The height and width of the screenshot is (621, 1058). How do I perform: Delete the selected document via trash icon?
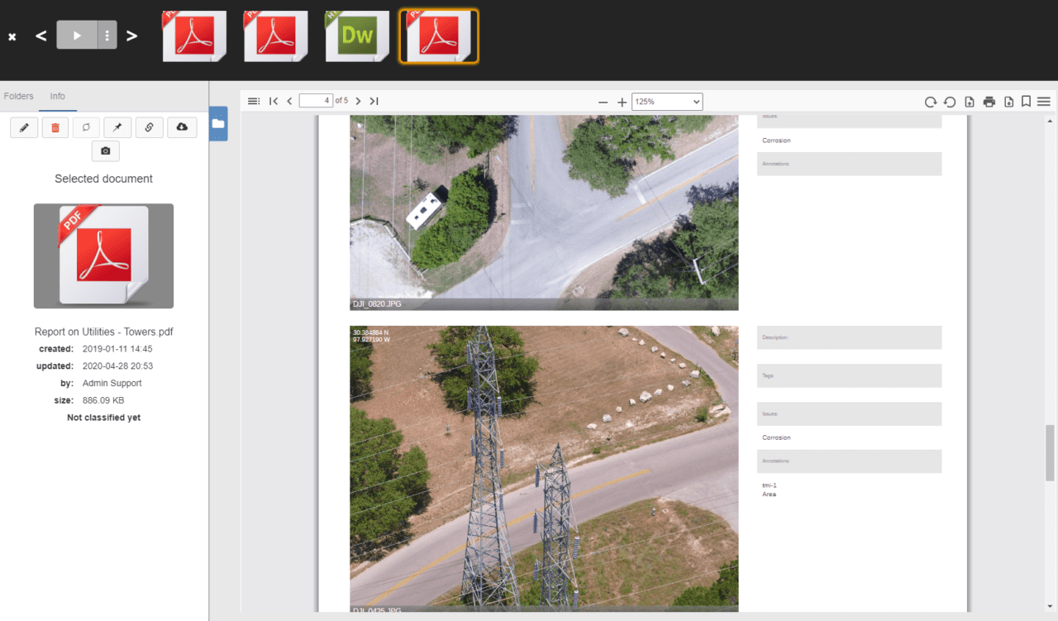[55, 127]
